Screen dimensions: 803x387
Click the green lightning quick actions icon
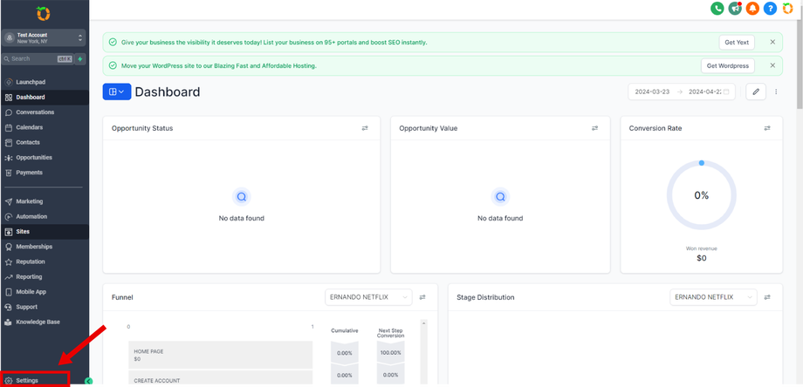point(81,59)
